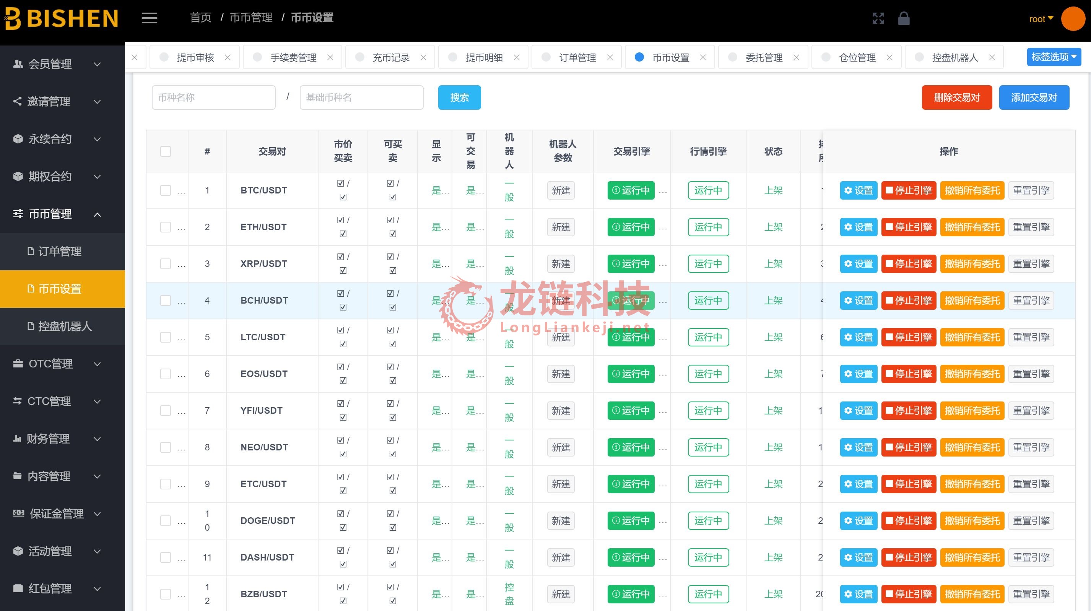The height and width of the screenshot is (611, 1091).
Task: Click the lock screen padlock icon
Action: click(904, 18)
